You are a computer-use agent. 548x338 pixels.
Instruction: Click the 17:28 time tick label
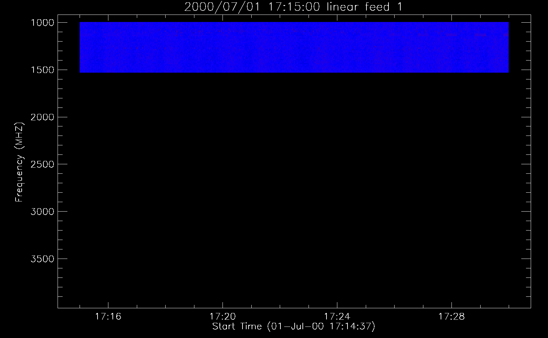click(451, 317)
